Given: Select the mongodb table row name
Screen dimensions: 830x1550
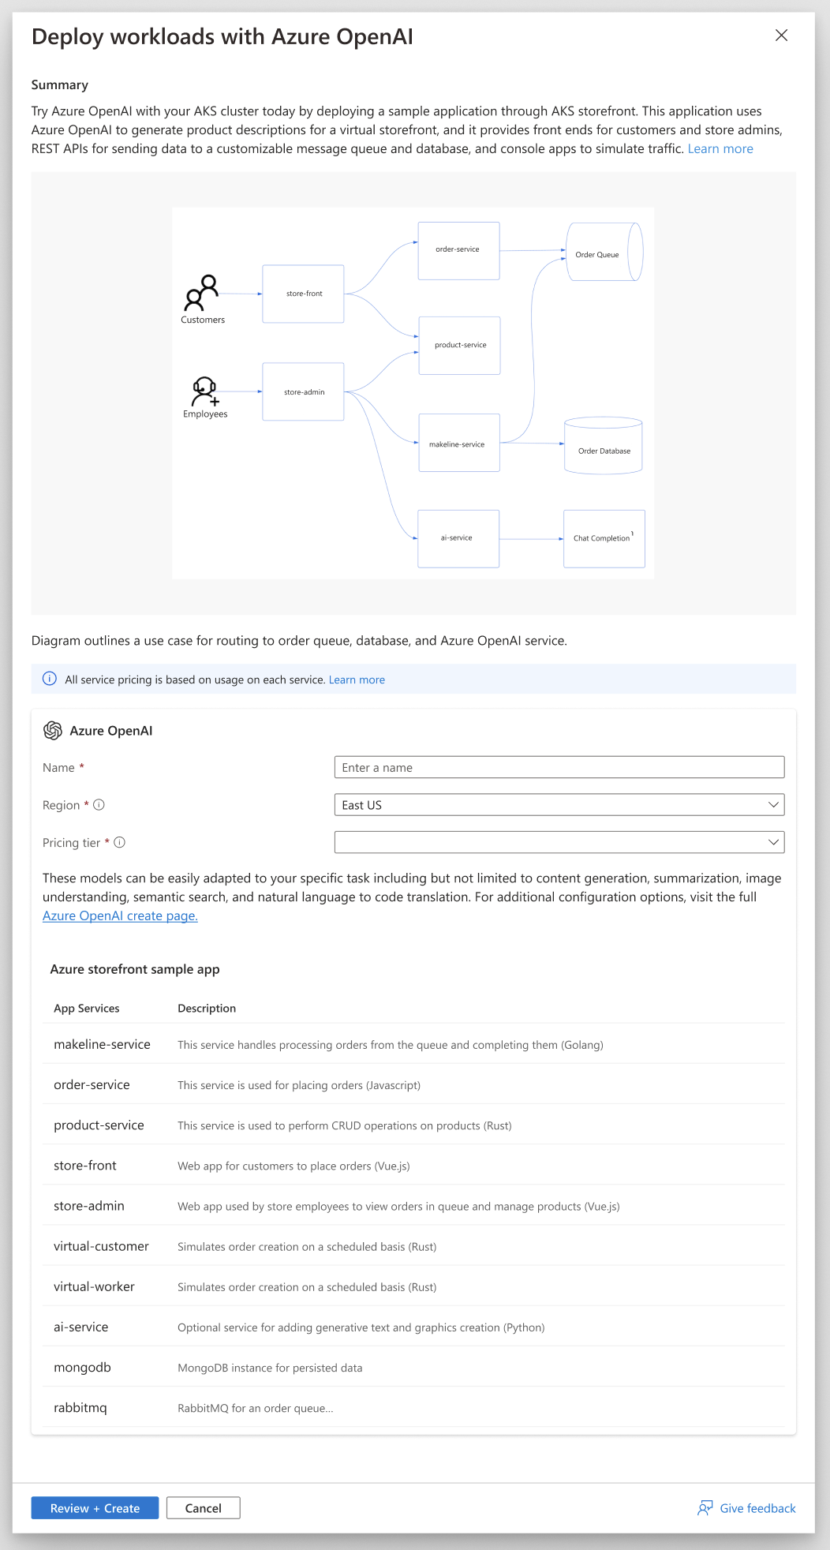Looking at the screenshot, I should coord(82,1368).
